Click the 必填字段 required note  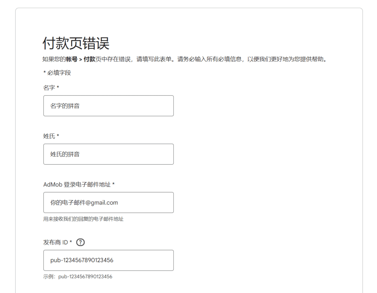click(x=57, y=73)
